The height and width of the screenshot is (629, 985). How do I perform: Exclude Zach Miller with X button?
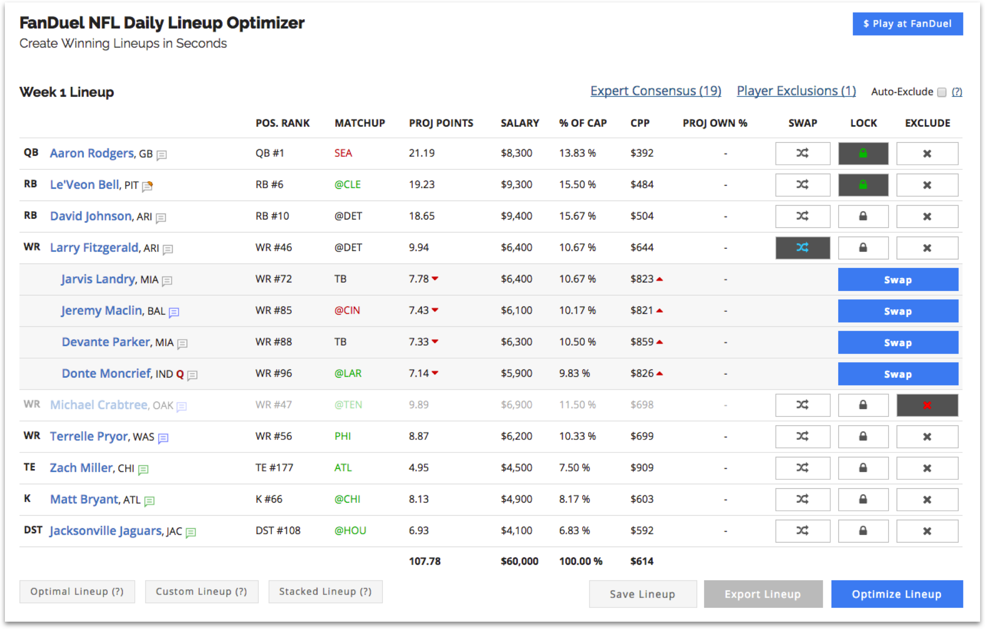click(x=927, y=468)
